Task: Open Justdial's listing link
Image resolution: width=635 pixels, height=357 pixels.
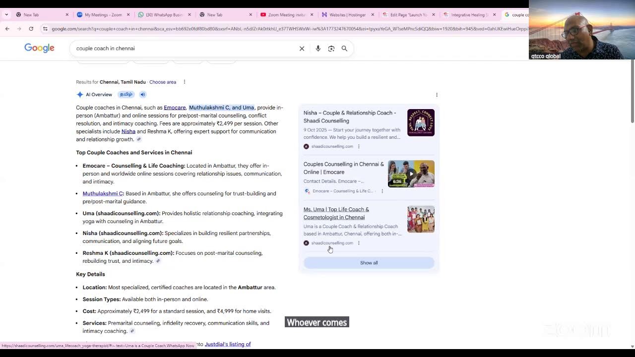Action: 228,344
